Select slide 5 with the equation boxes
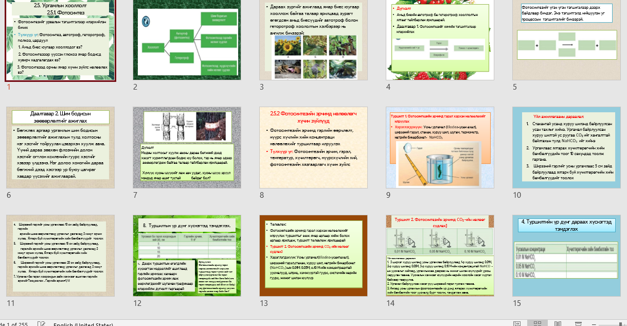The height and width of the screenshot is (326, 627). coord(566,40)
